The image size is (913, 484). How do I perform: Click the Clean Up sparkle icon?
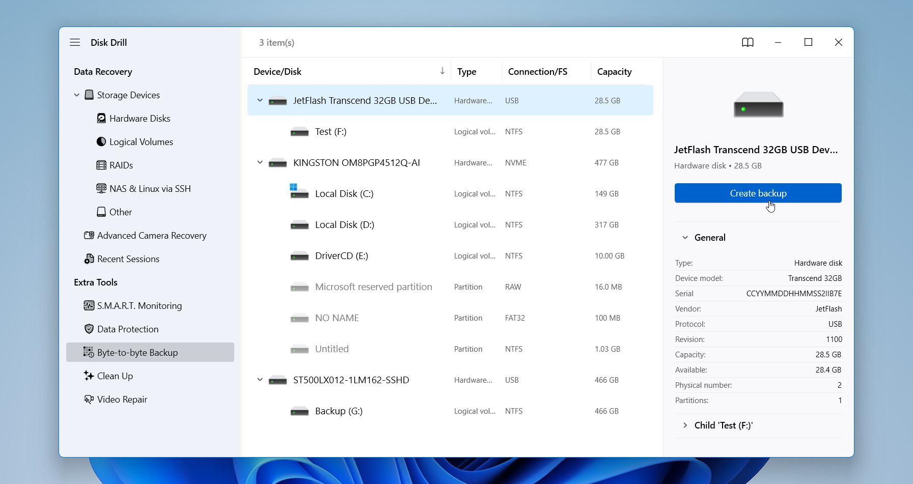pos(89,376)
